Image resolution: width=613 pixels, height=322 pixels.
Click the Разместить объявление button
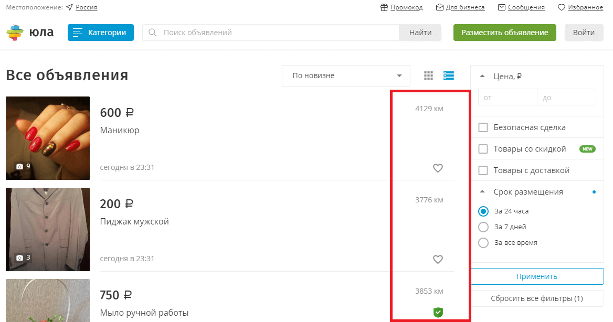[x=504, y=33]
